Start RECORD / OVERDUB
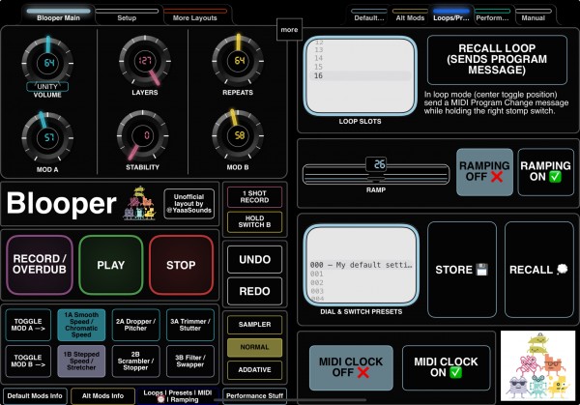 pos(40,265)
